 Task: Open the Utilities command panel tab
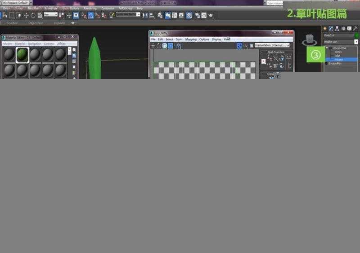(355, 28)
